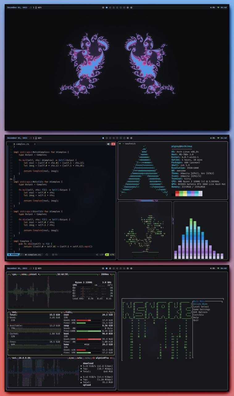Close the complex.rs tab with its x icon
This screenshot has width=234, height=396.
(35, 144)
